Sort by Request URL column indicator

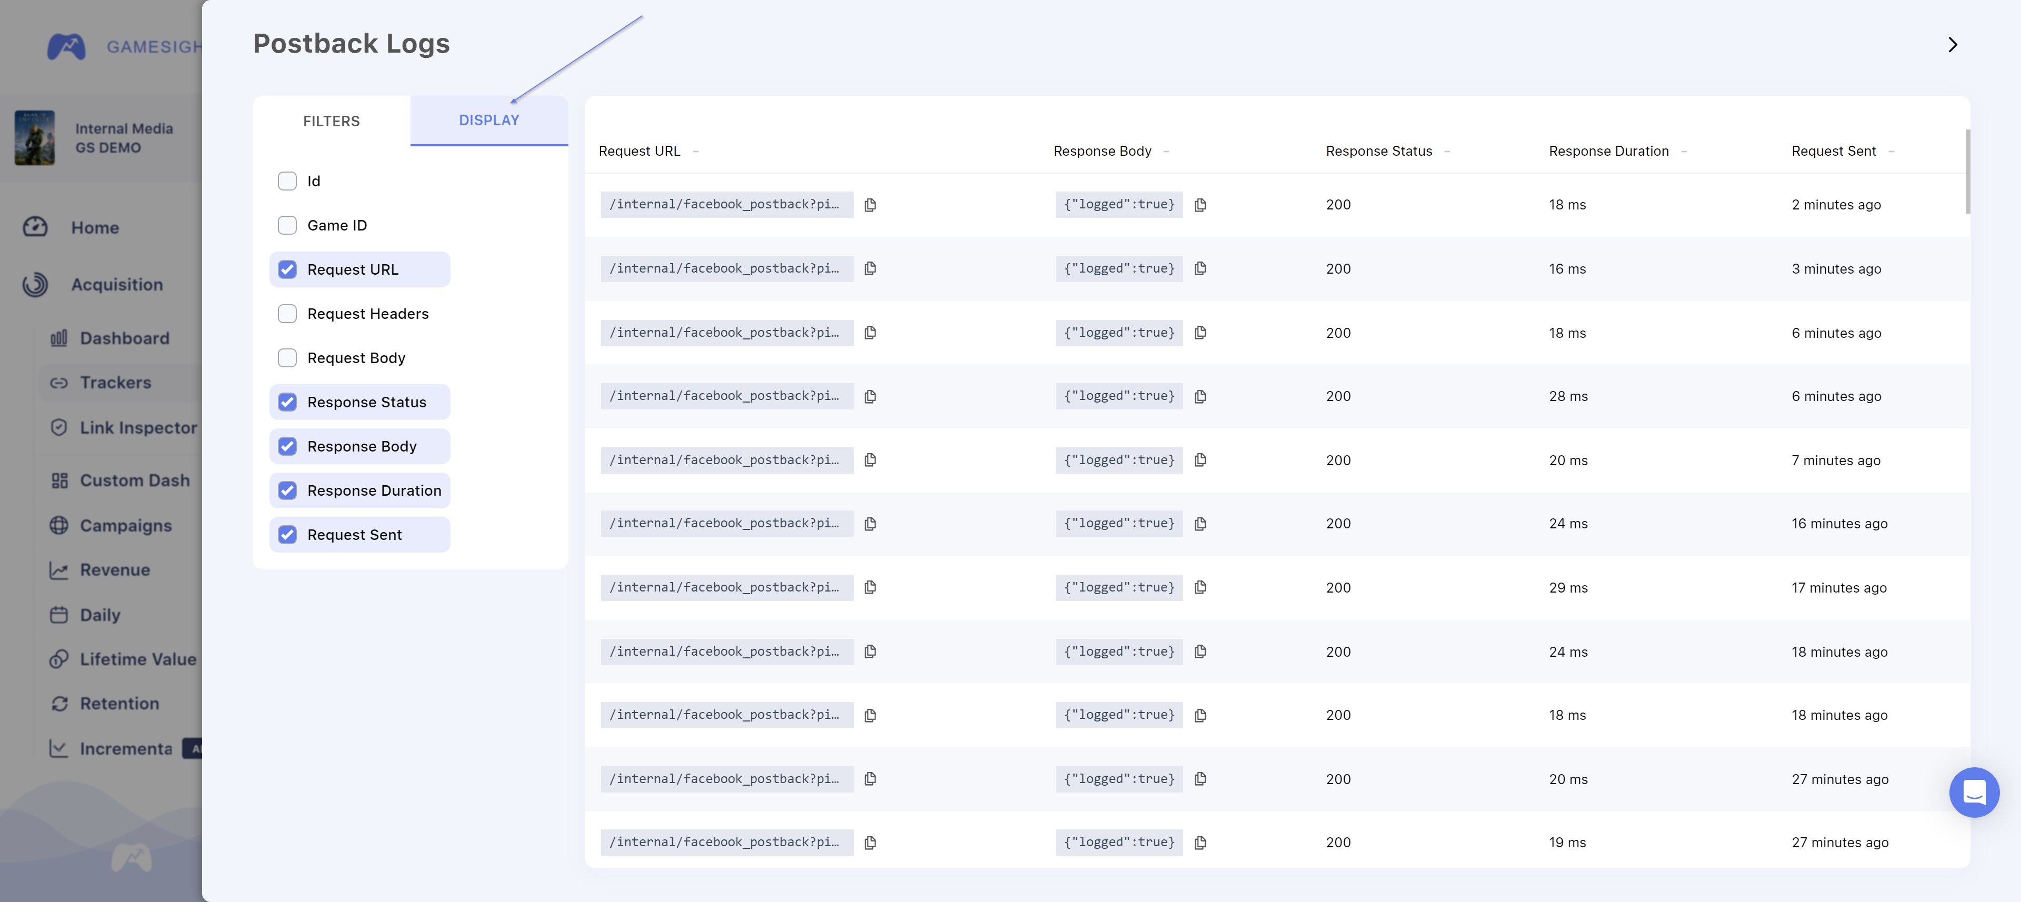pyautogui.click(x=696, y=152)
